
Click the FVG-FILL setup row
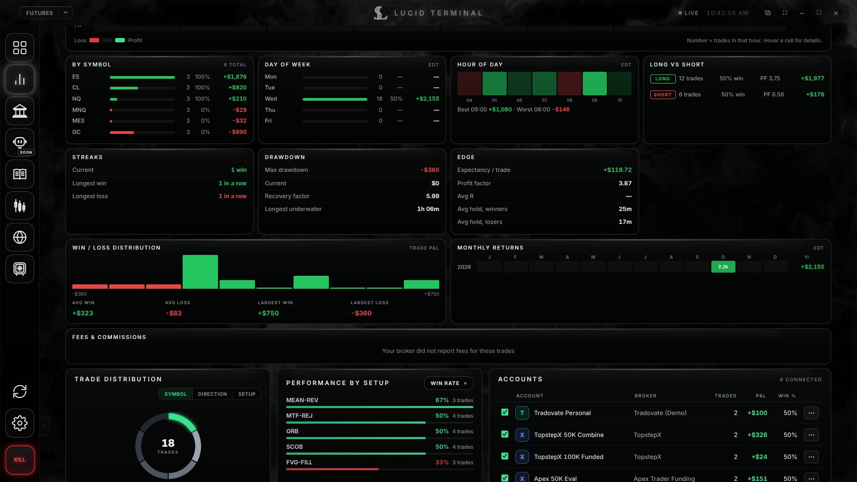380,464
